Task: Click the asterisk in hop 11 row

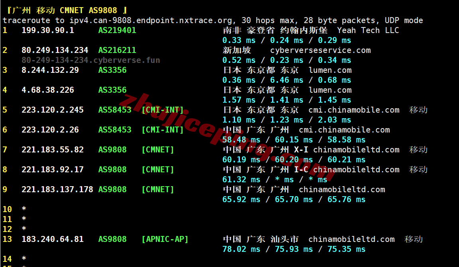Action: [x=24, y=219]
